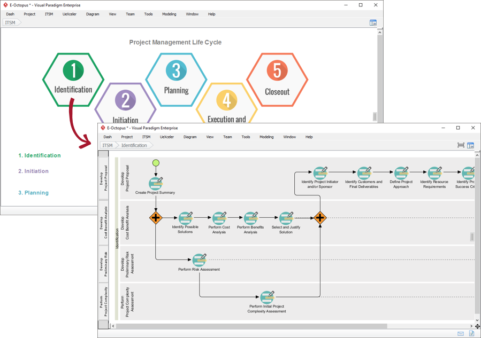The height and width of the screenshot is (338, 481).
Task: Click the Perform Initial Project Complexity Assessment icon
Action: point(267,297)
